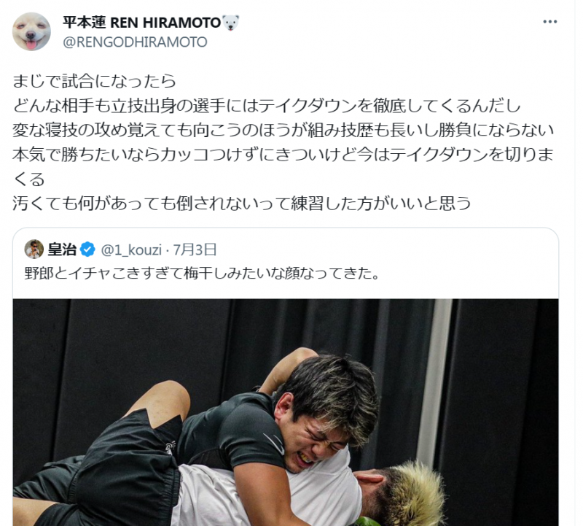Click the smiling dog profile avatar
This screenshot has height=526, width=583.
31,31
